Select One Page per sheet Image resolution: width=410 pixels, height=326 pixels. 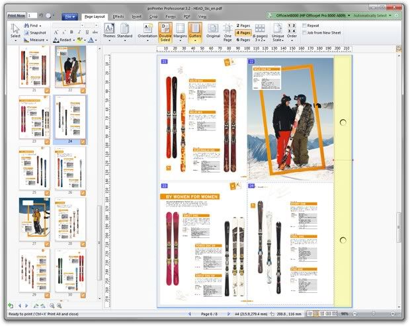[227, 32]
